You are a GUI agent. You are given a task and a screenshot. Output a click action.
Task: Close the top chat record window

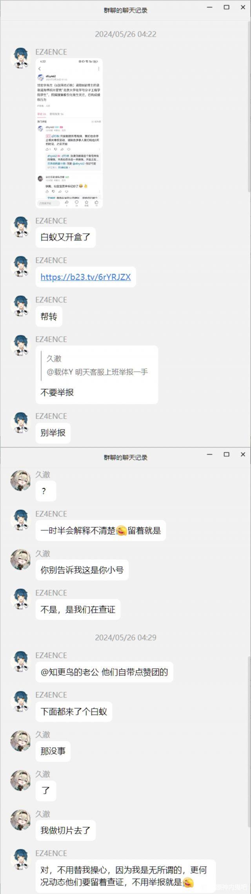pyautogui.click(x=243, y=7)
